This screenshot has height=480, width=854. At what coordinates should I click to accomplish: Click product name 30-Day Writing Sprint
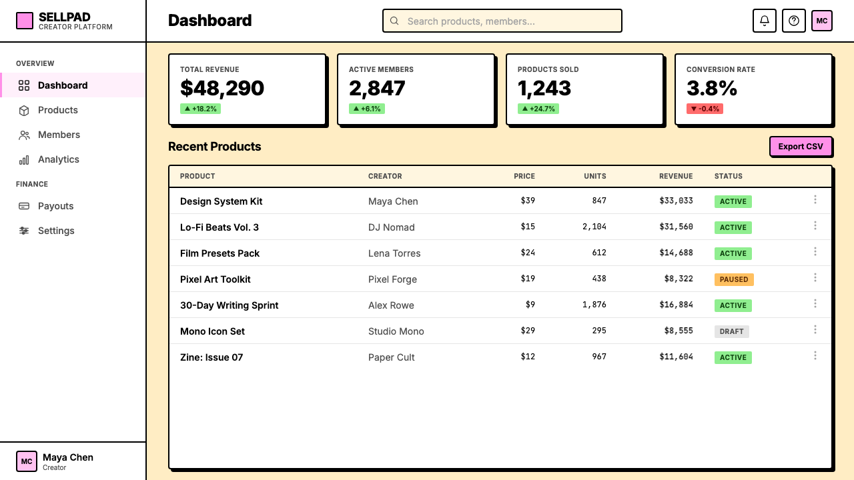(230, 305)
